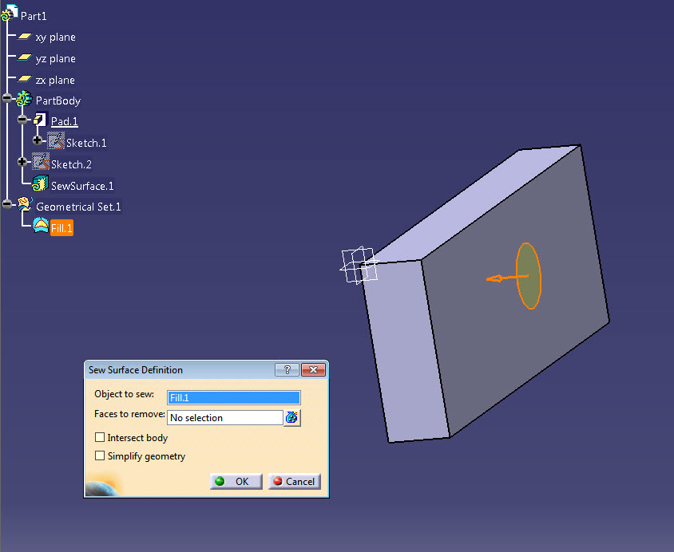This screenshot has width=674, height=552.
Task: Select the xy plane icon
Action: [25, 37]
